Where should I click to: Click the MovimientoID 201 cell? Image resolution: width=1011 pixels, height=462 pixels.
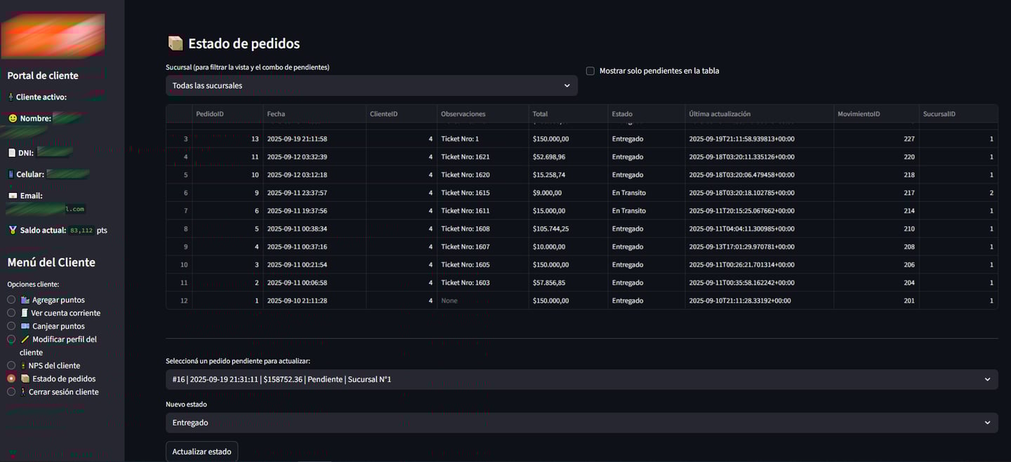(876, 301)
